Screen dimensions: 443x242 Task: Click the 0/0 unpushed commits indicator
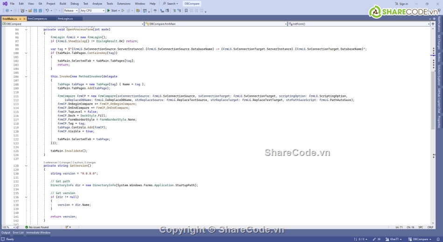coord(361,239)
